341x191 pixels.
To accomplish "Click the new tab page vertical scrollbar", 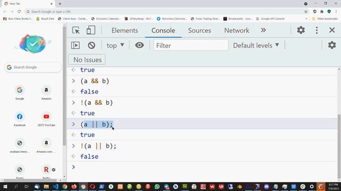I will (x=64, y=85).
